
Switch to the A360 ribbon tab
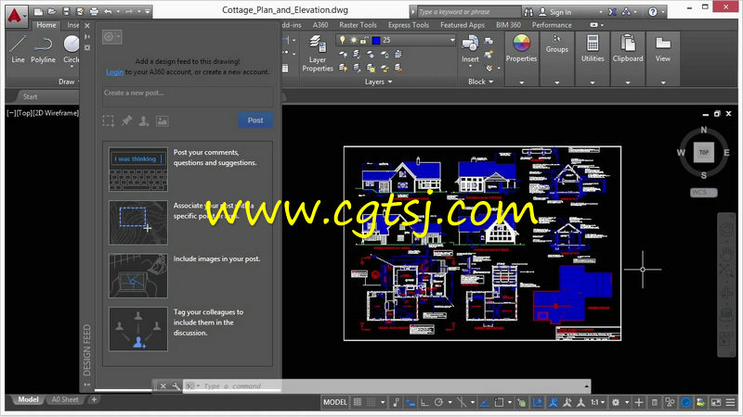320,25
